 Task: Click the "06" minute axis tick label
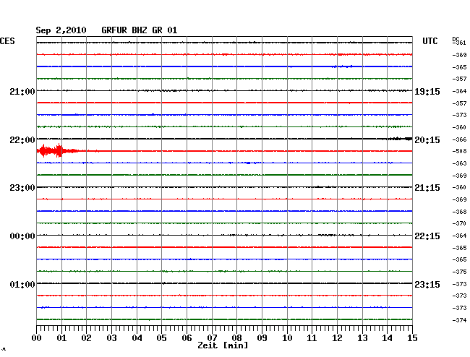pyautogui.click(x=187, y=338)
